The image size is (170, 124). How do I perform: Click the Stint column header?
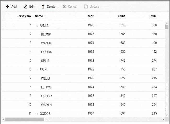[121, 16]
